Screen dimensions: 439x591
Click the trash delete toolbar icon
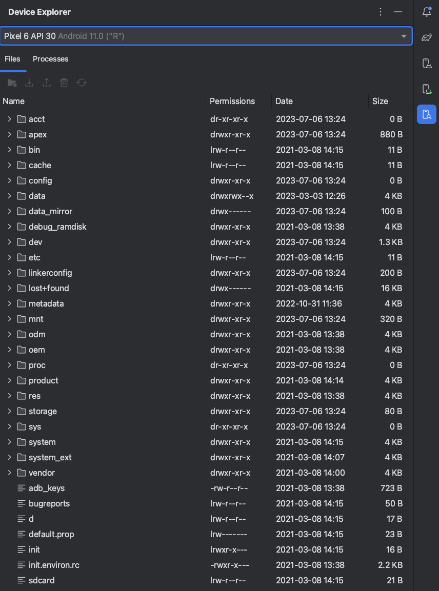[64, 83]
